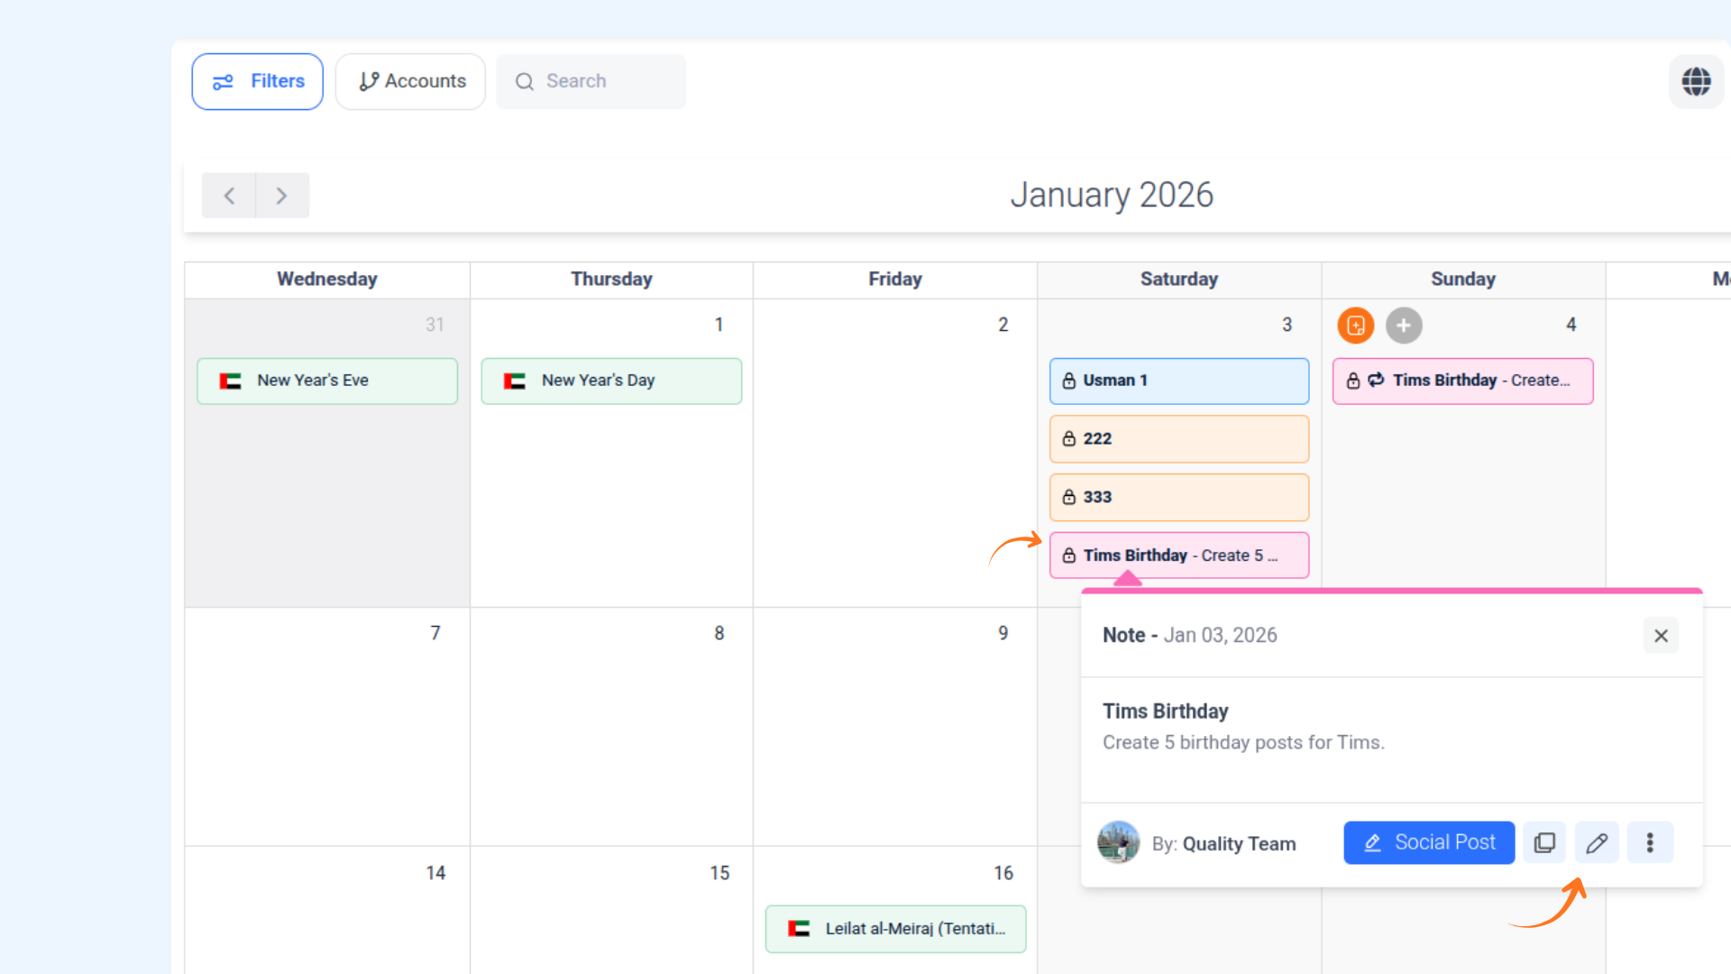This screenshot has height=974, width=1731.
Task: Open Tims Birthday note on Sunday 4
Action: [1462, 381]
